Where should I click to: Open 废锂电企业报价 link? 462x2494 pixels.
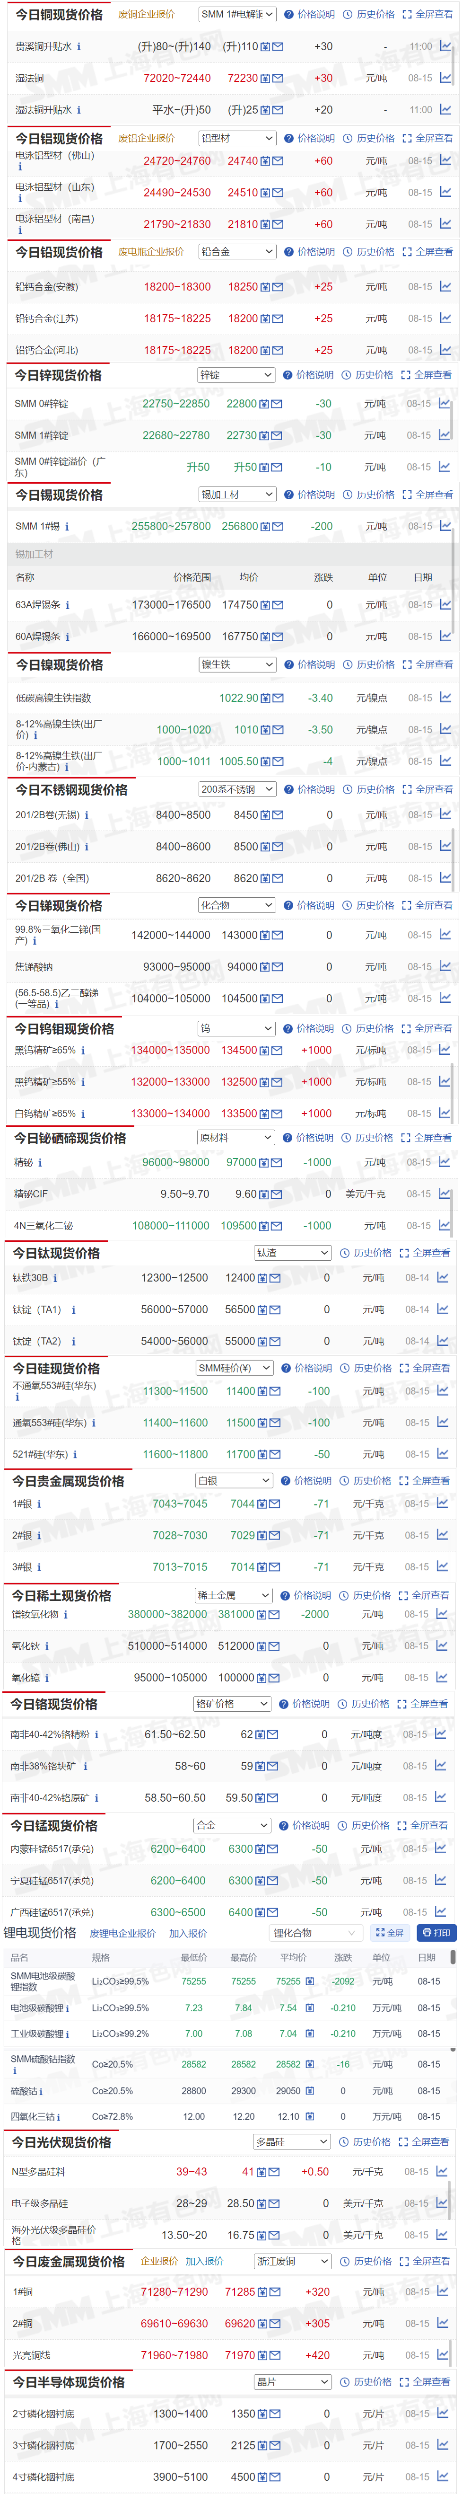[123, 1933]
